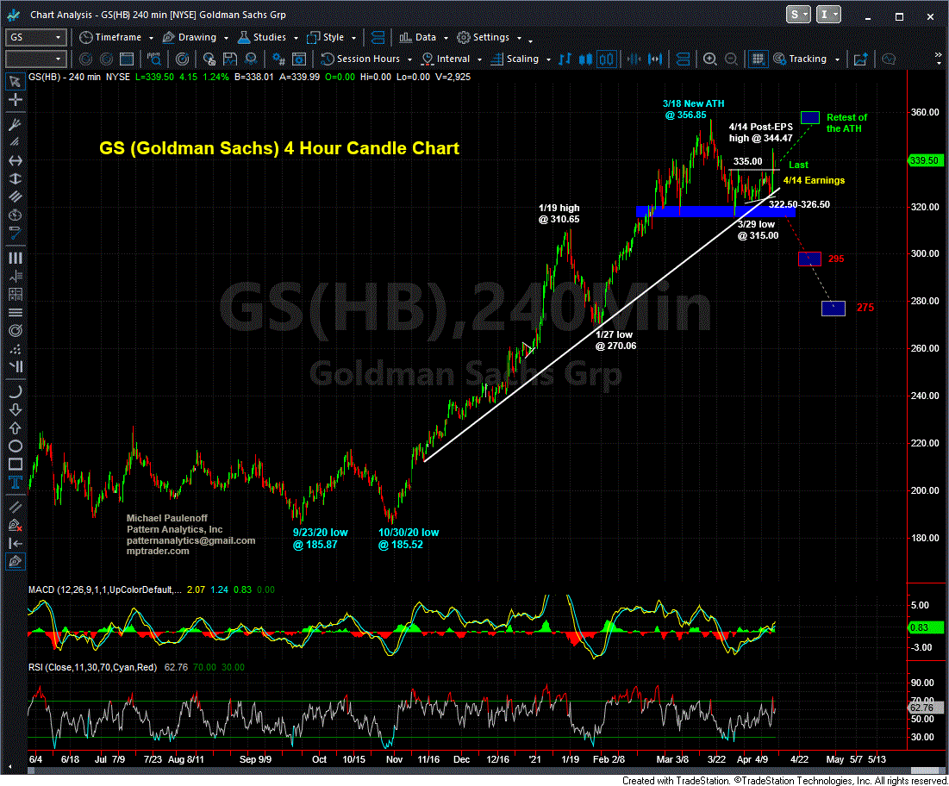Image resolution: width=949 pixels, height=786 pixels.
Task: Click the 0.83 MACD value marker on axis
Action: [x=925, y=627]
